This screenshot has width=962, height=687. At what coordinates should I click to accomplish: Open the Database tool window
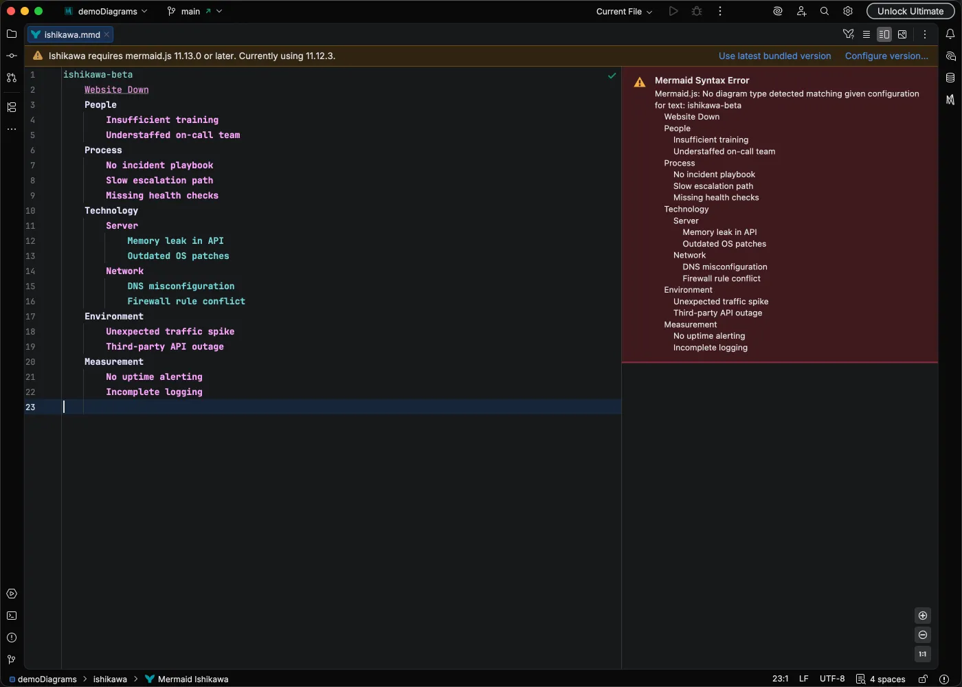pos(950,78)
